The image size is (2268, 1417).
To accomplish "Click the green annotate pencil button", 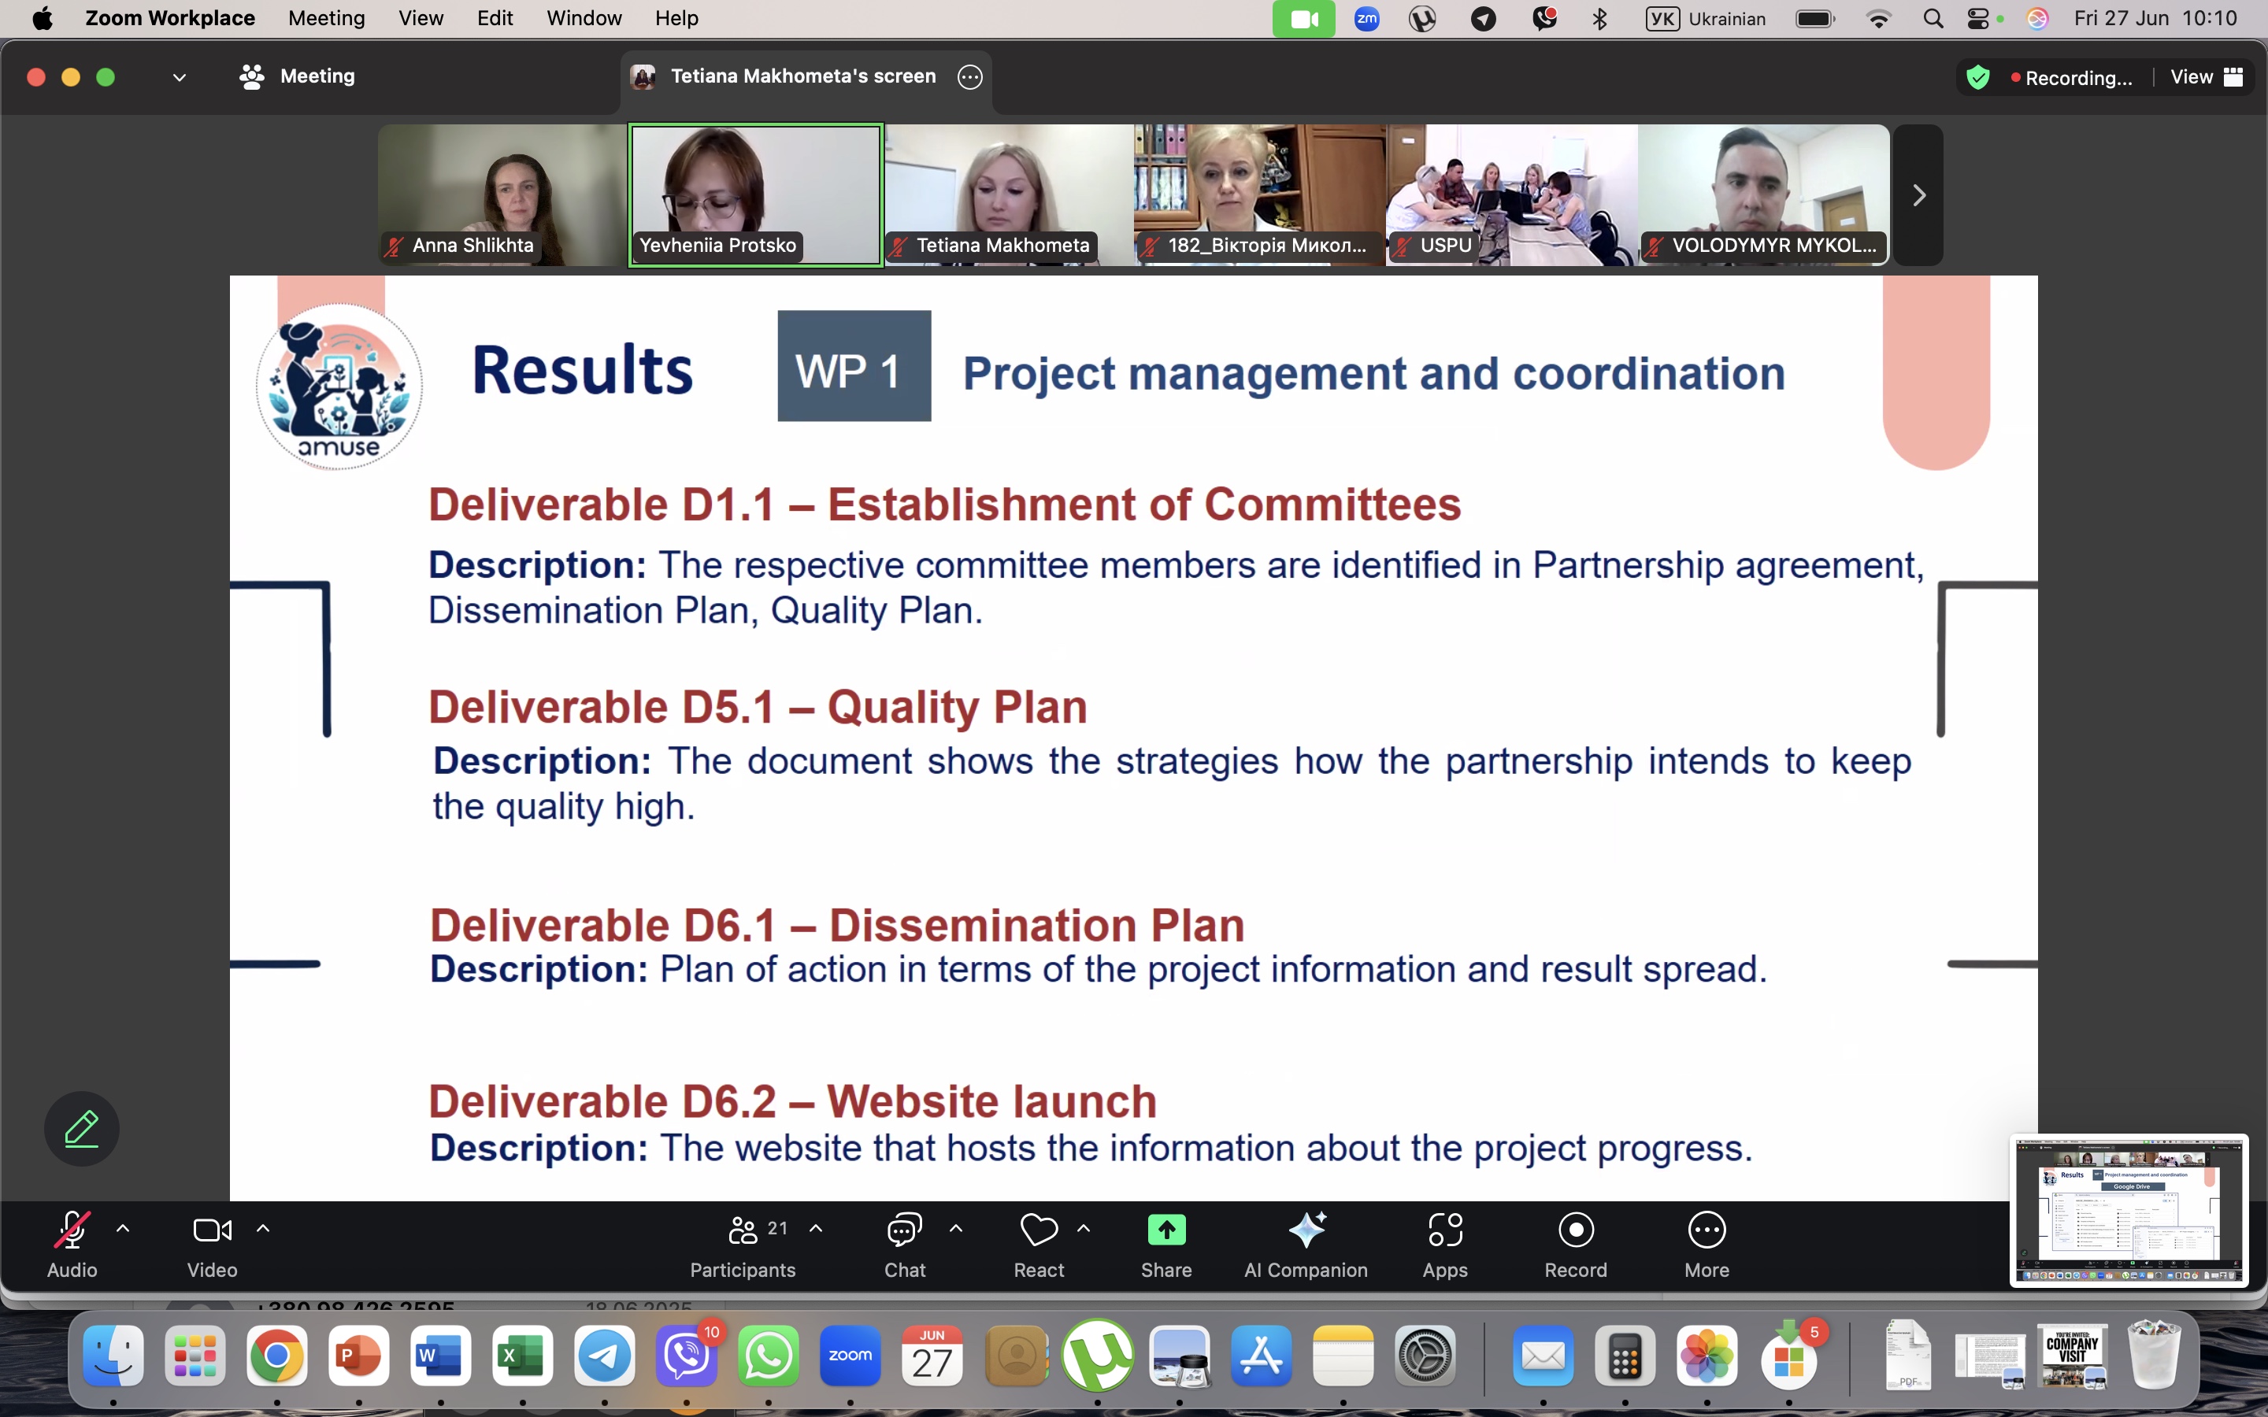I will click(82, 1128).
